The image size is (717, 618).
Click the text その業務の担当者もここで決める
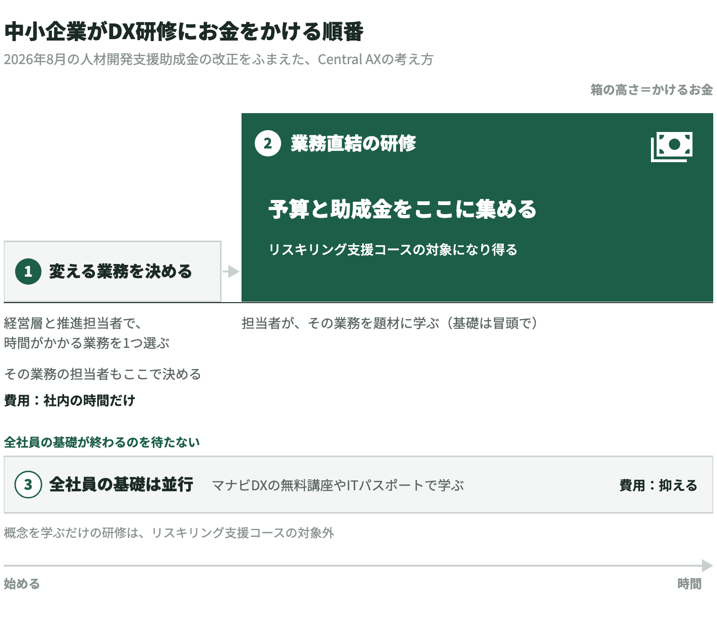(x=103, y=374)
